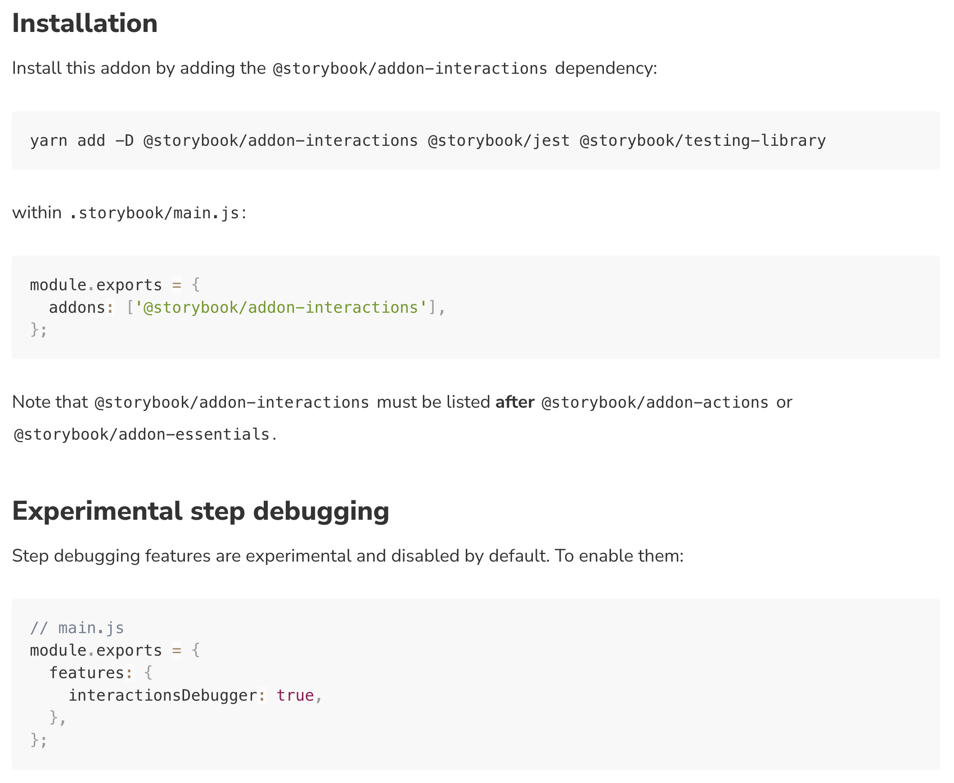Image resolution: width=954 pixels, height=783 pixels.
Task: Click the bold 'after' word
Action: tap(515, 402)
